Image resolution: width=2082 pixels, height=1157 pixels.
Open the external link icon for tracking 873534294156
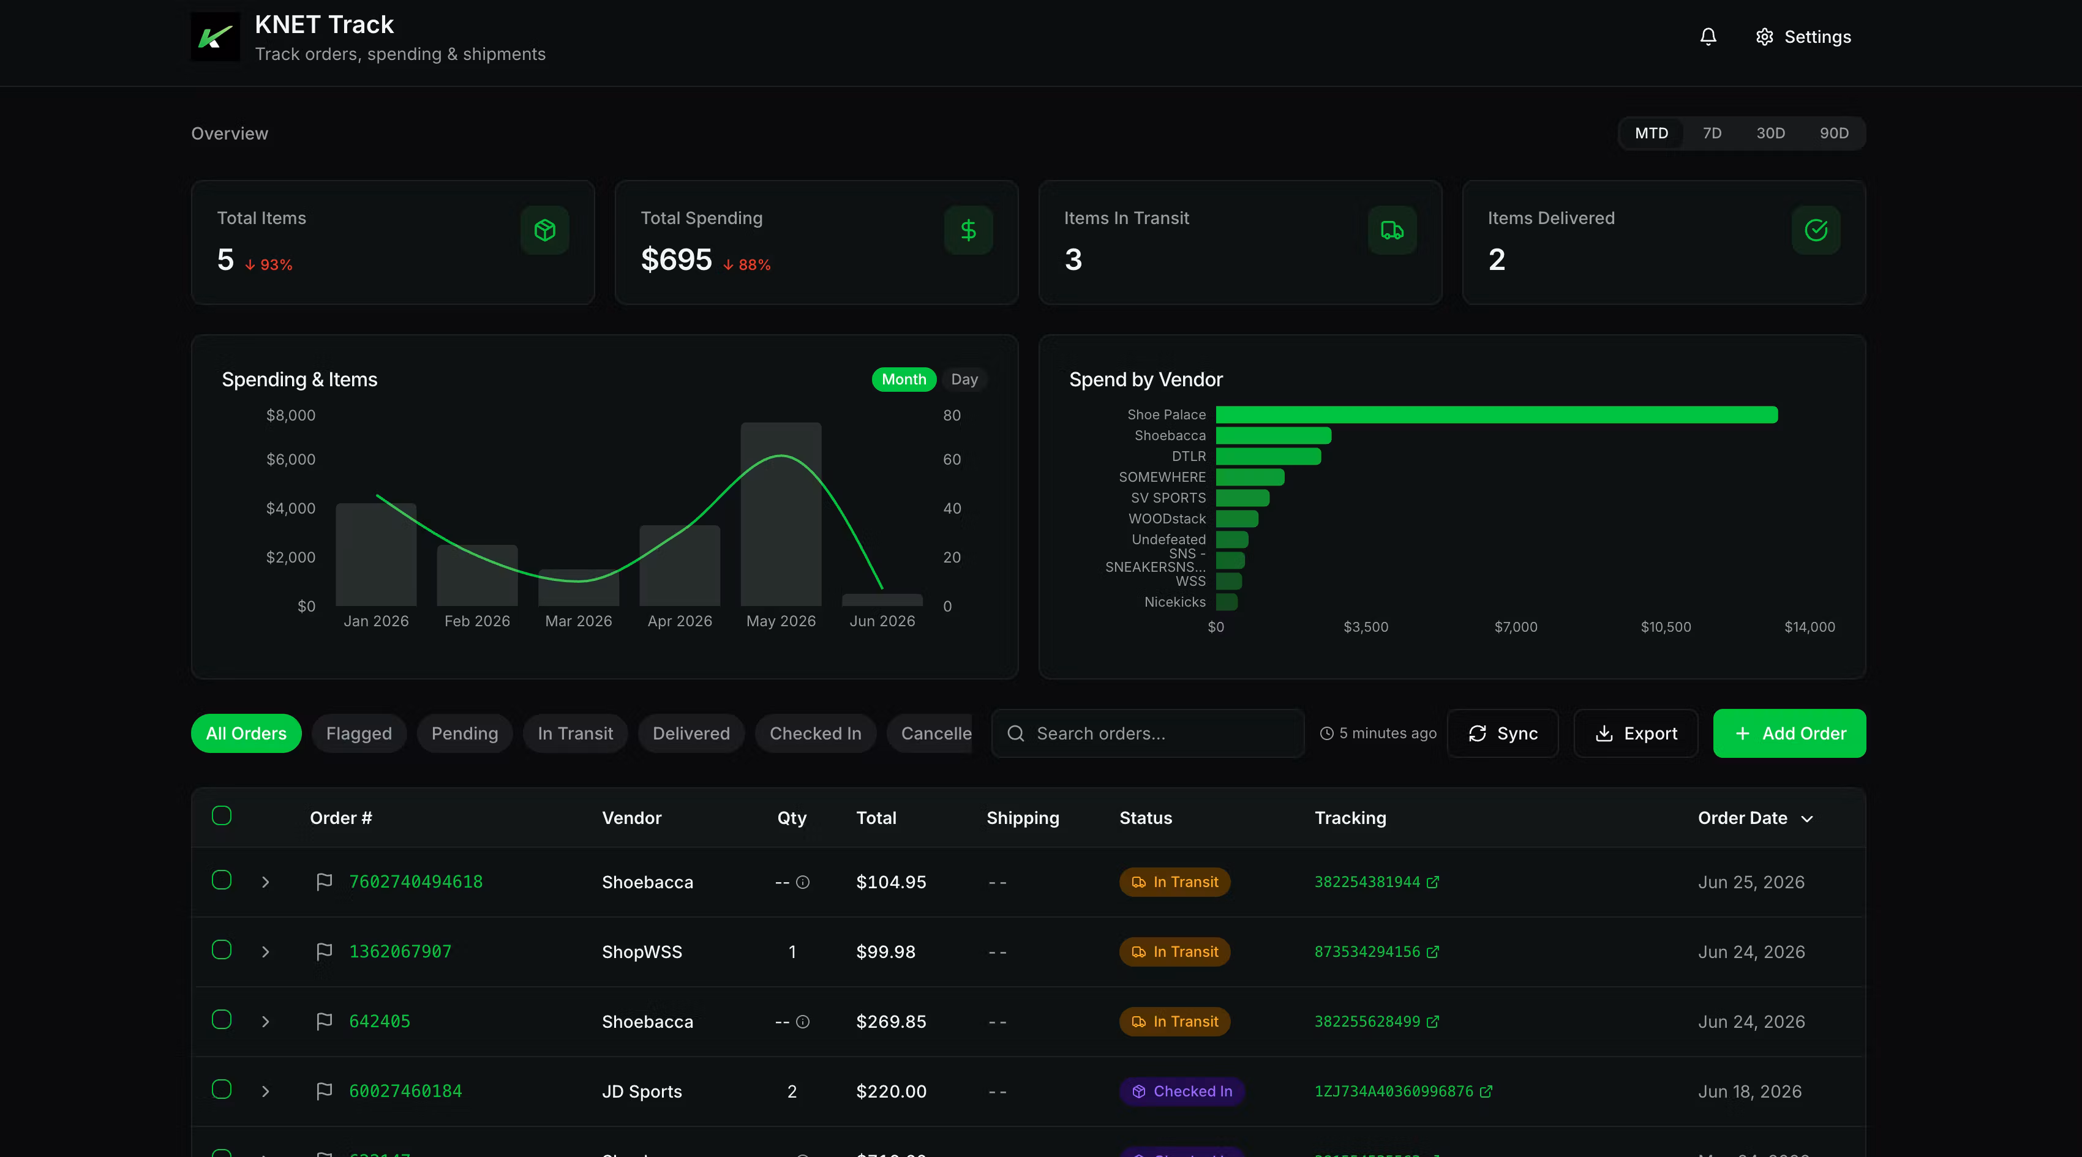click(1433, 952)
